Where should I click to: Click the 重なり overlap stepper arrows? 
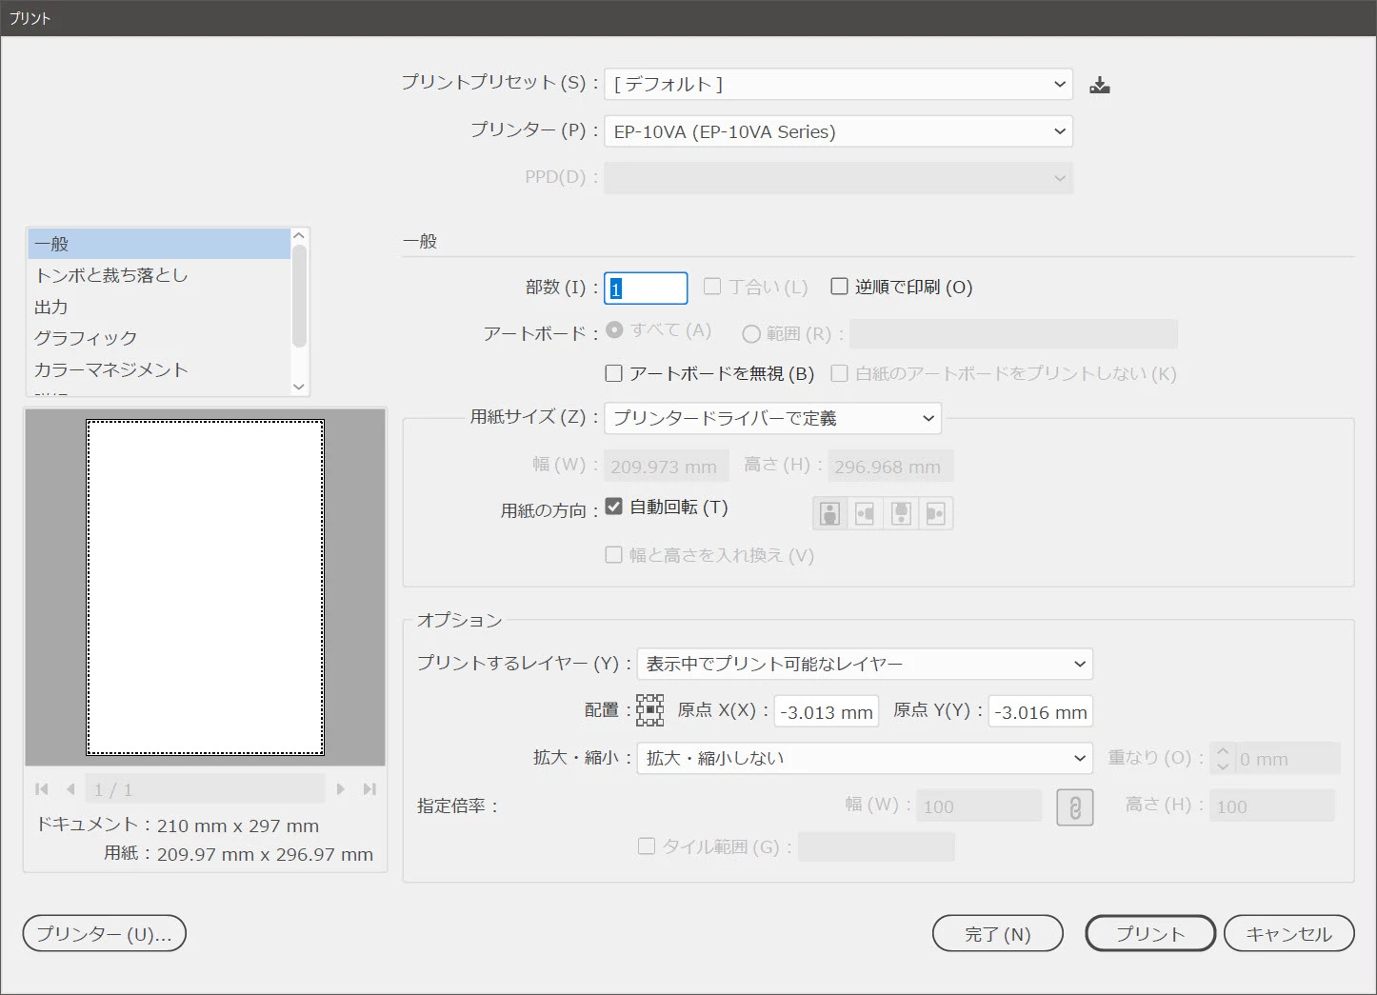click(1224, 758)
